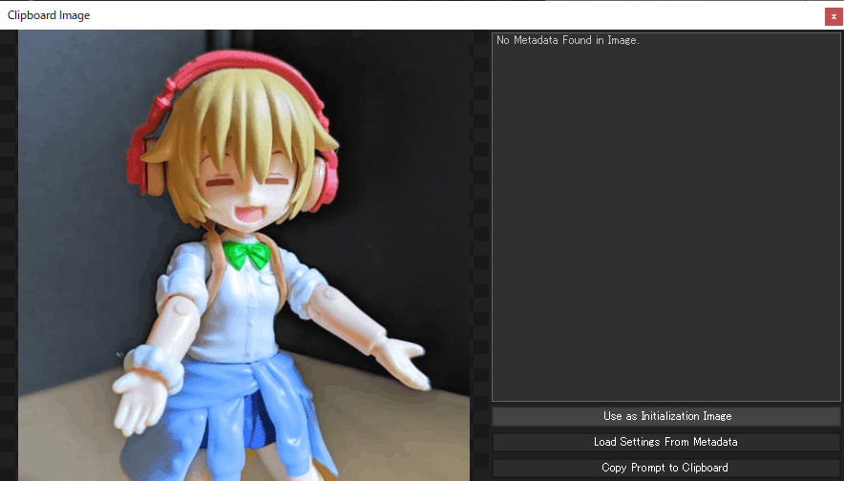Click Copy Prompt to Clipboard button
This screenshot has height=481, width=844.
[666, 468]
